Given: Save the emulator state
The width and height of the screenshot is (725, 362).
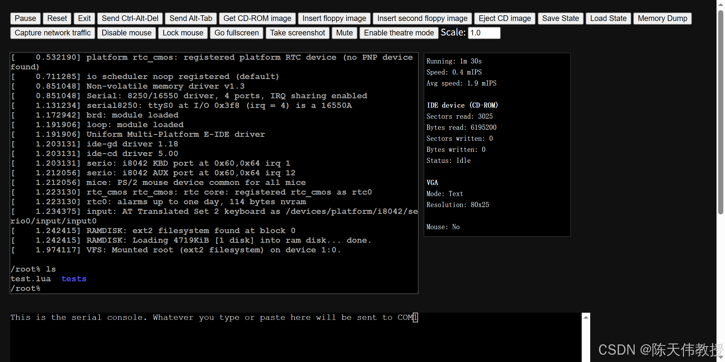Looking at the screenshot, I should pyautogui.click(x=560, y=18).
